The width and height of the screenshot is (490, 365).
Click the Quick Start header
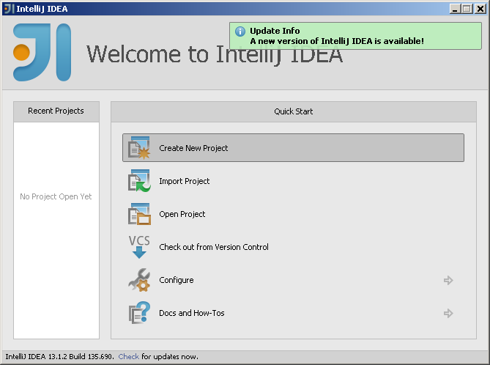(x=294, y=111)
